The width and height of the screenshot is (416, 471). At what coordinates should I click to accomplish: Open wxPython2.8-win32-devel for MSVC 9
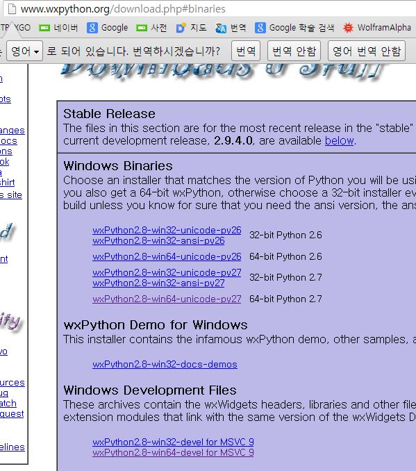pyautogui.click(x=173, y=442)
